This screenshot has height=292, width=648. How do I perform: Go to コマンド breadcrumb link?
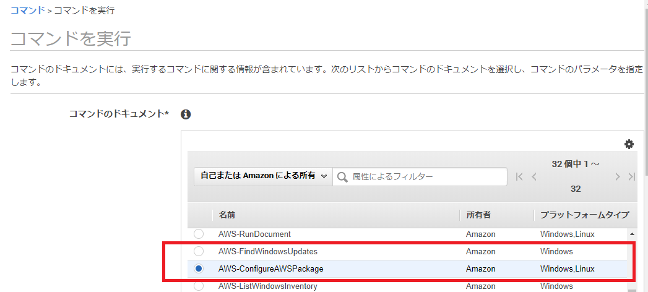(x=27, y=11)
